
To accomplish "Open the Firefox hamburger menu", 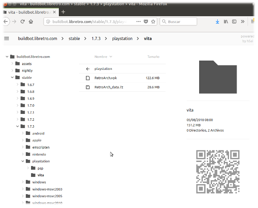I will [252, 21].
